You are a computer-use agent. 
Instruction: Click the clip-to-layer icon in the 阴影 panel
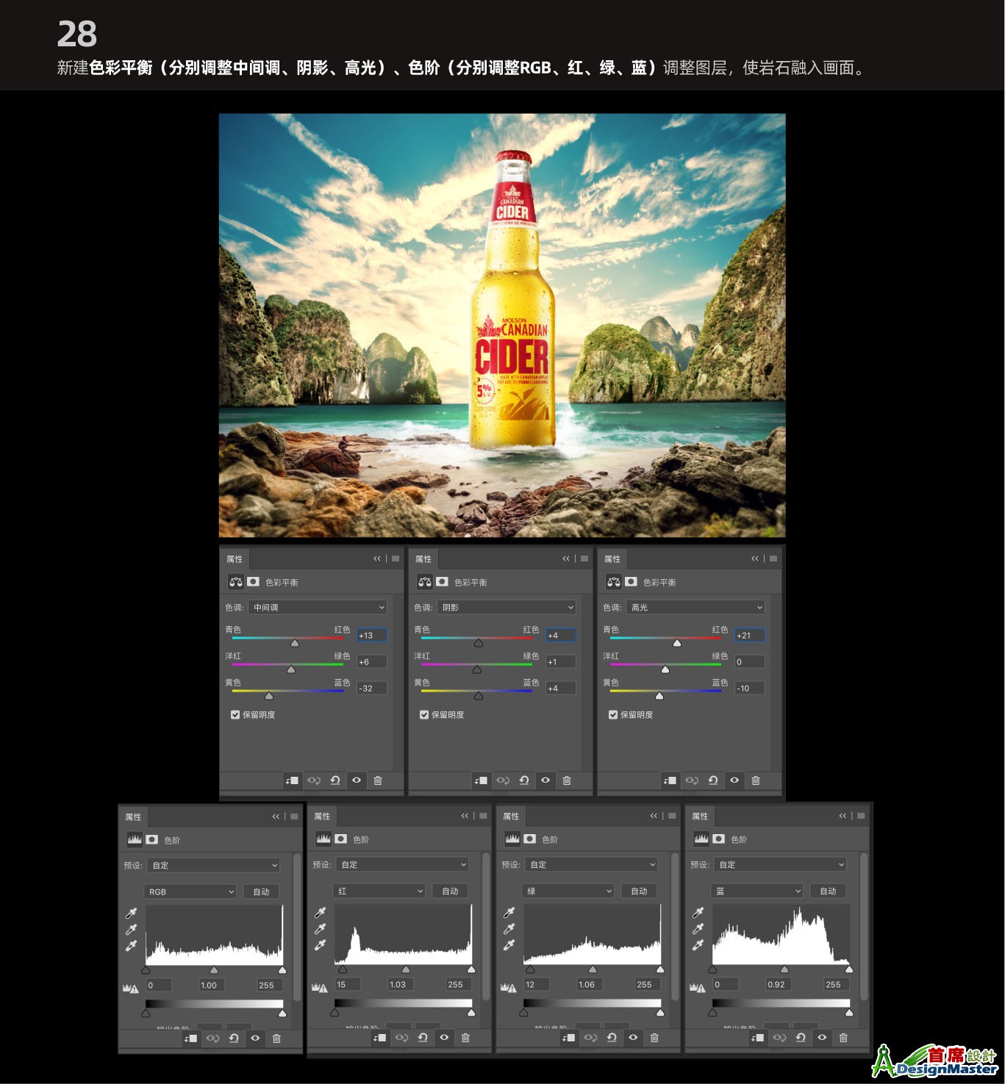click(x=481, y=780)
